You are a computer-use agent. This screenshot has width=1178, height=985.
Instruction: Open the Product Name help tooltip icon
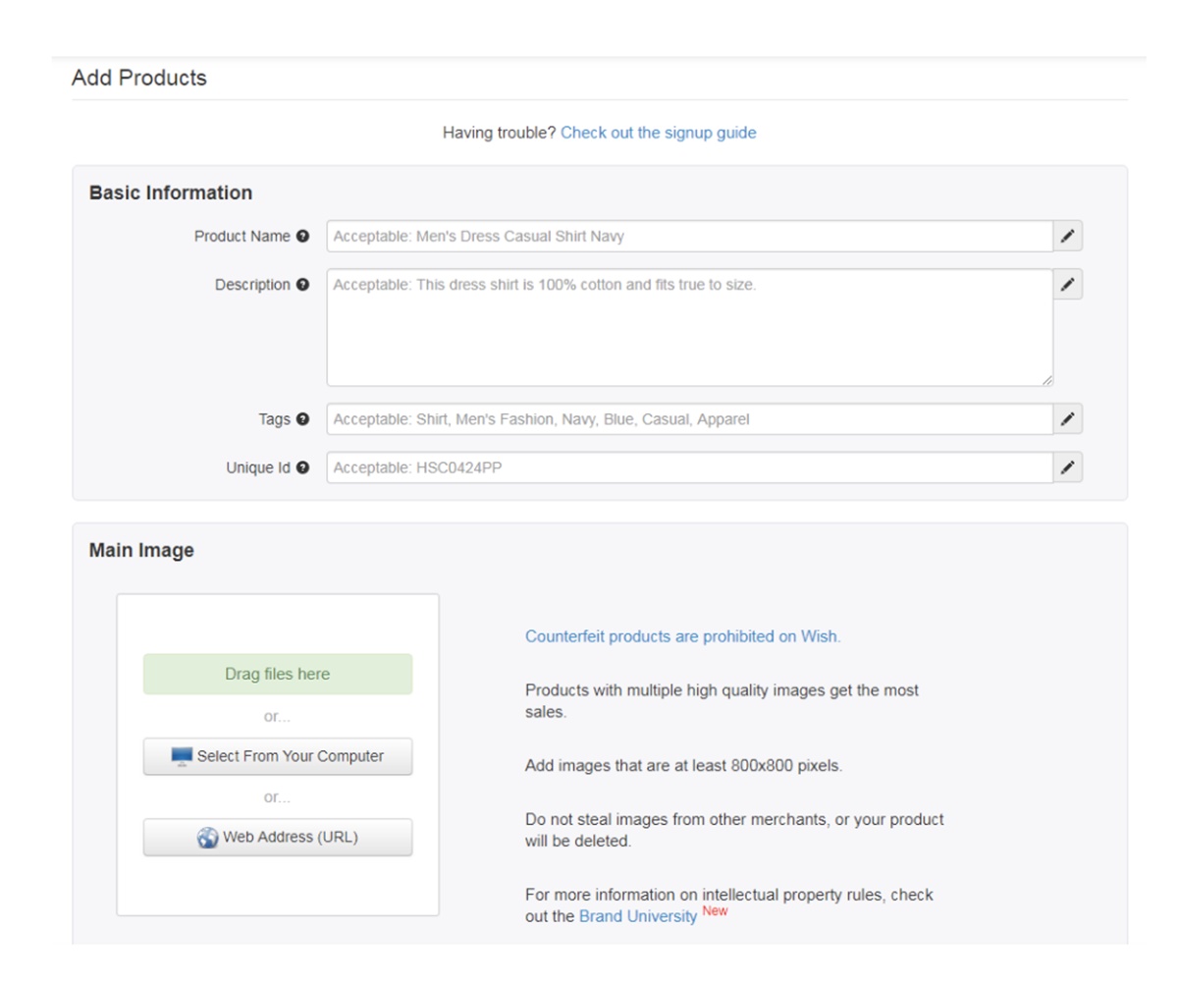(x=302, y=237)
